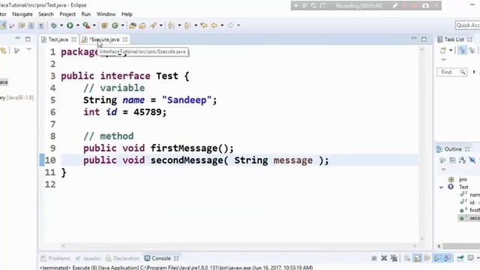Open the Debug button dropdown arrow
Screen dimensions: 480x270
pyautogui.click(x=61, y=25)
